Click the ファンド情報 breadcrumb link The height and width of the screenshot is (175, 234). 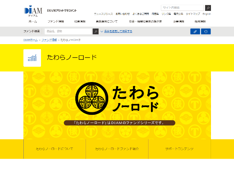pos(49,40)
